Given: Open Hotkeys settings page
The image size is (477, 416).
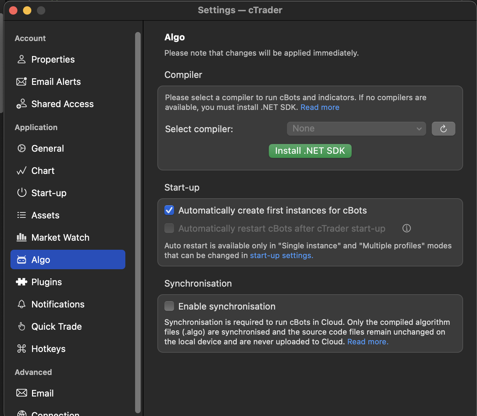Looking at the screenshot, I should tap(68, 349).
